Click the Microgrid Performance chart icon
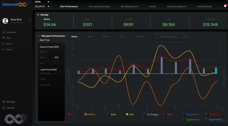The image size is (228, 126). pos(39,36)
